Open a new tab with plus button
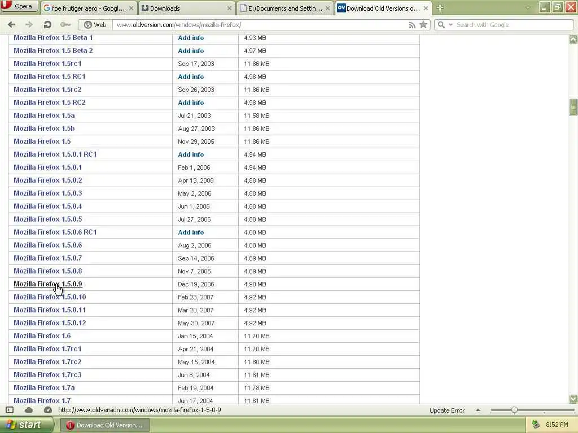578x433 pixels. tap(440, 8)
